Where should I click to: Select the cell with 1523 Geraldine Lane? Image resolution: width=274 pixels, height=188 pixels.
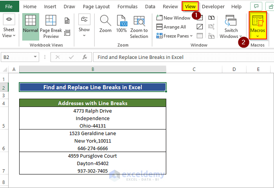click(93, 141)
